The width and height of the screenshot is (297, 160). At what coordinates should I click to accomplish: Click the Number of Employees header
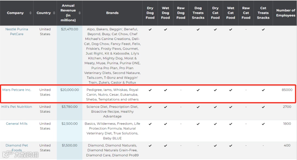click(x=286, y=13)
